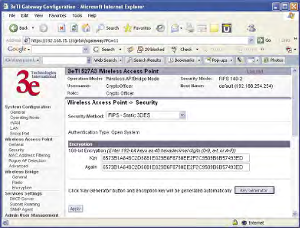This screenshot has height=228, width=300.
Task: Click the page vertical scrollbar thumb
Action: coord(295,105)
